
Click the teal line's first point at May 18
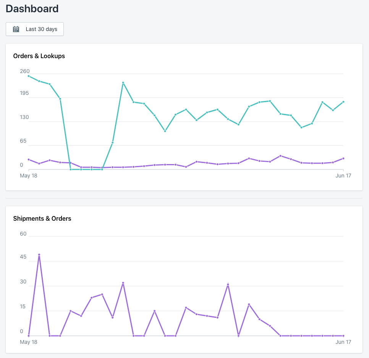click(29, 76)
